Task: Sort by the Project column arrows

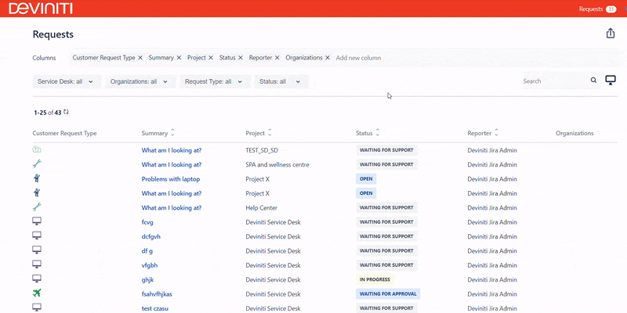Action: coord(270,132)
